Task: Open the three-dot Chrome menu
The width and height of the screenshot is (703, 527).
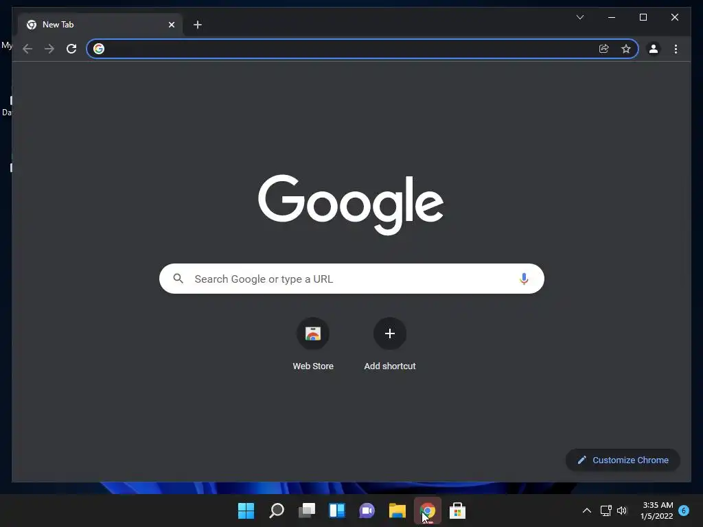Action: [x=676, y=49]
